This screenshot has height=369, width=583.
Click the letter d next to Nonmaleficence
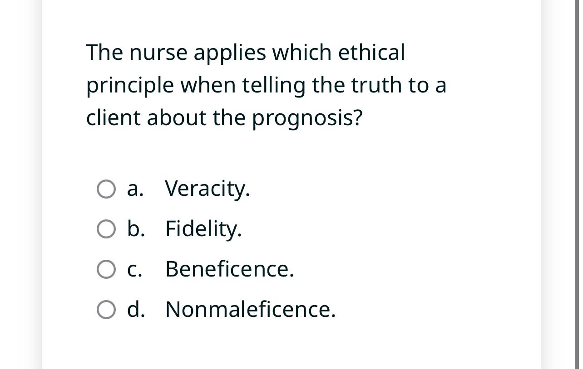(x=135, y=310)
